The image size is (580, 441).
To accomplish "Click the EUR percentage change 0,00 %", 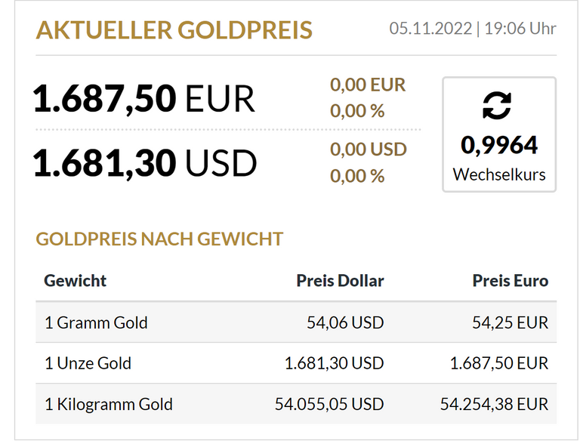I will [x=357, y=111].
